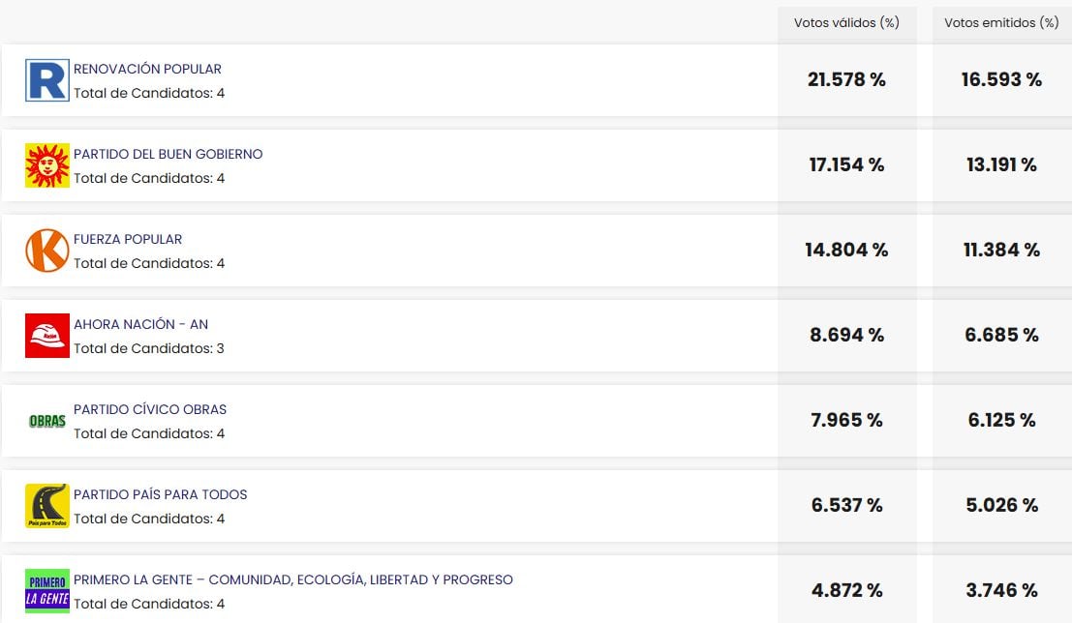Click the Fuerza Popular orange 'K' emblem
Viewport: 1072px width, 623px height.
[x=46, y=250]
